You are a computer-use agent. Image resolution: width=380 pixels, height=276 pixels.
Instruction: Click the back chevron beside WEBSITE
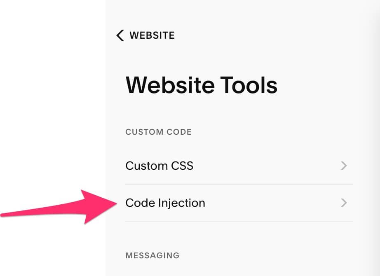(120, 35)
